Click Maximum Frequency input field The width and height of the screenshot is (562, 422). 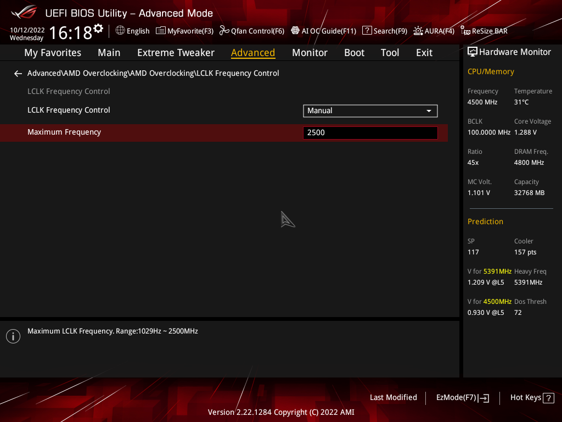coord(370,133)
